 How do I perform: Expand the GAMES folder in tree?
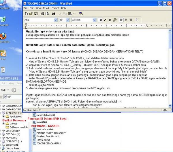(3, 124)
